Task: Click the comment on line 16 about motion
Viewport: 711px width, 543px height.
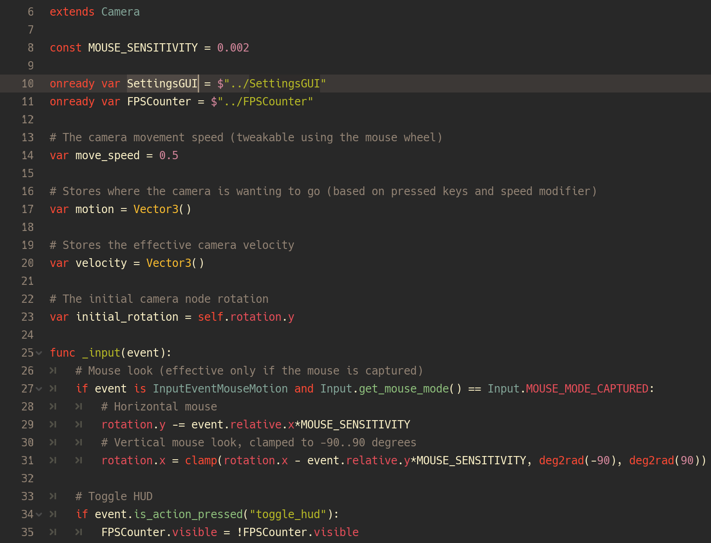Action: pos(323,191)
